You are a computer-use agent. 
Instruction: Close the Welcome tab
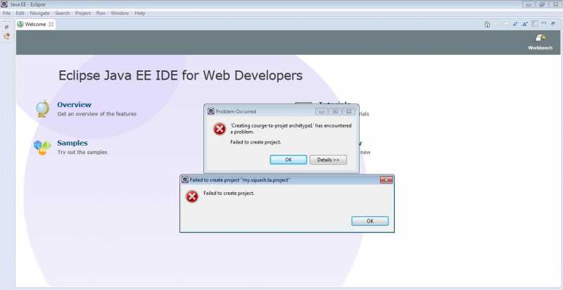(x=51, y=24)
